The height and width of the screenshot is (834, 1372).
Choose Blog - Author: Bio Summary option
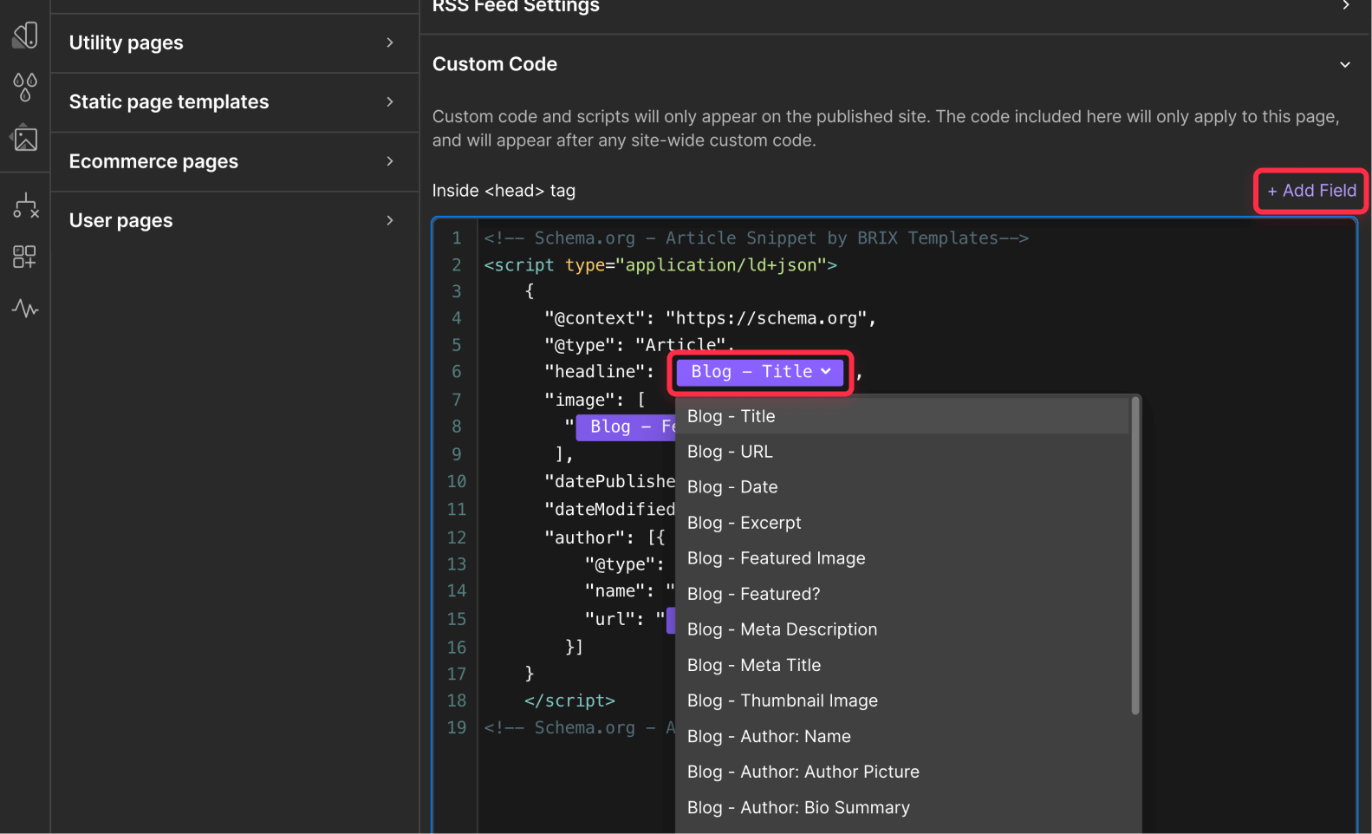click(902, 807)
